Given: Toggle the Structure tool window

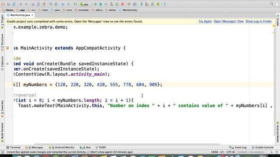Looking at the screenshot, I should pos(2,43).
